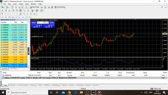The width and height of the screenshot is (168, 95).
Task: Switch to H4 timeframe
Action: click(x=20, y=17)
